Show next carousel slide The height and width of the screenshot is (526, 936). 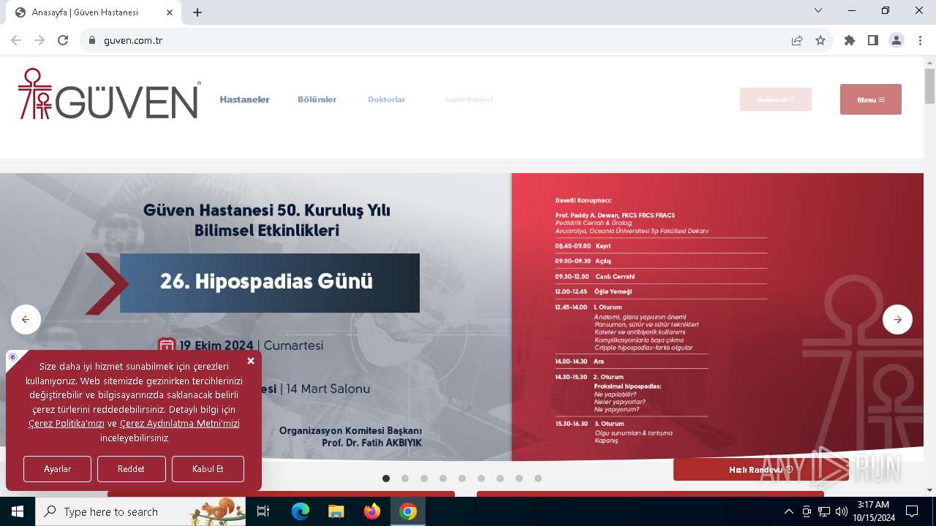click(897, 319)
